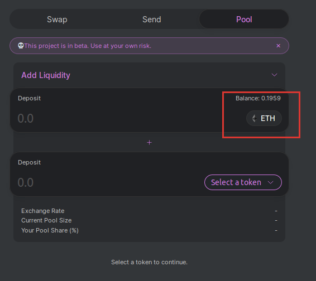Screen dimensions: 316x281
Task: Click the Ethereum diamond icon
Action: coord(255,118)
